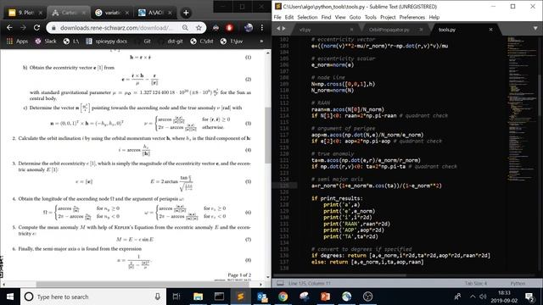Open PowerPoint from taskbar
This screenshot has width=543, height=305.
[x=325, y=297]
